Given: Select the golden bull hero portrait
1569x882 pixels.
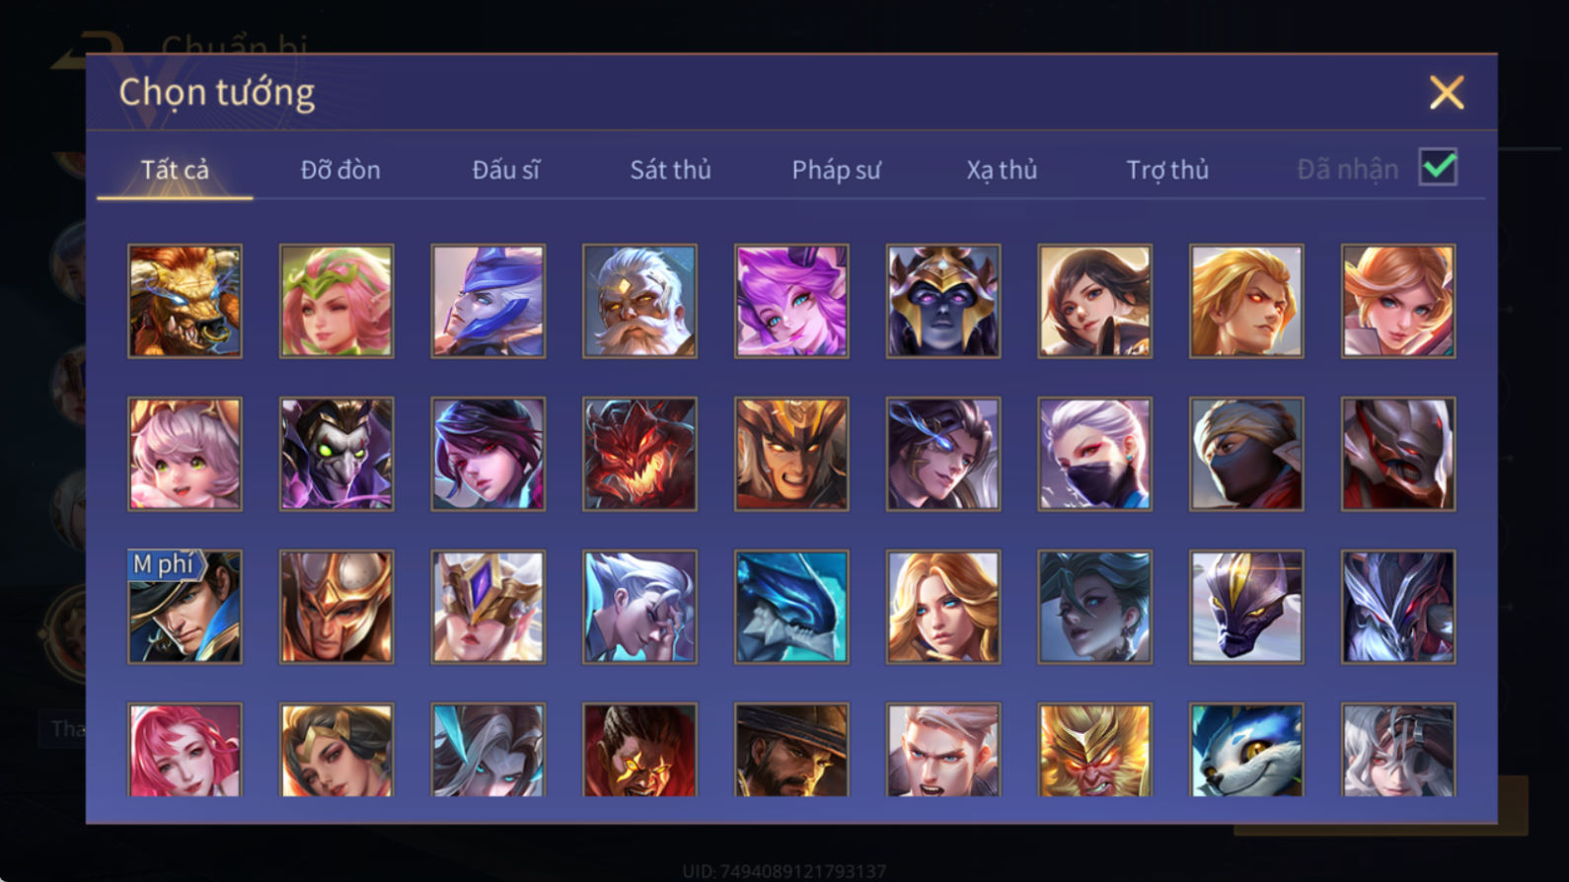Looking at the screenshot, I should 185,301.
